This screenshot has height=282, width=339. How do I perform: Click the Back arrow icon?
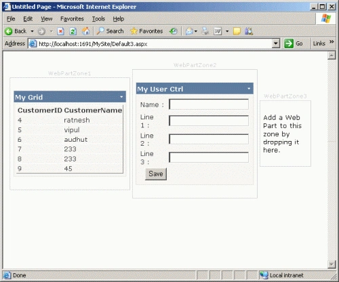[8, 31]
